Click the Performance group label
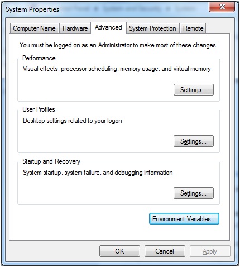This screenshot has height=267, width=240. point(39,58)
